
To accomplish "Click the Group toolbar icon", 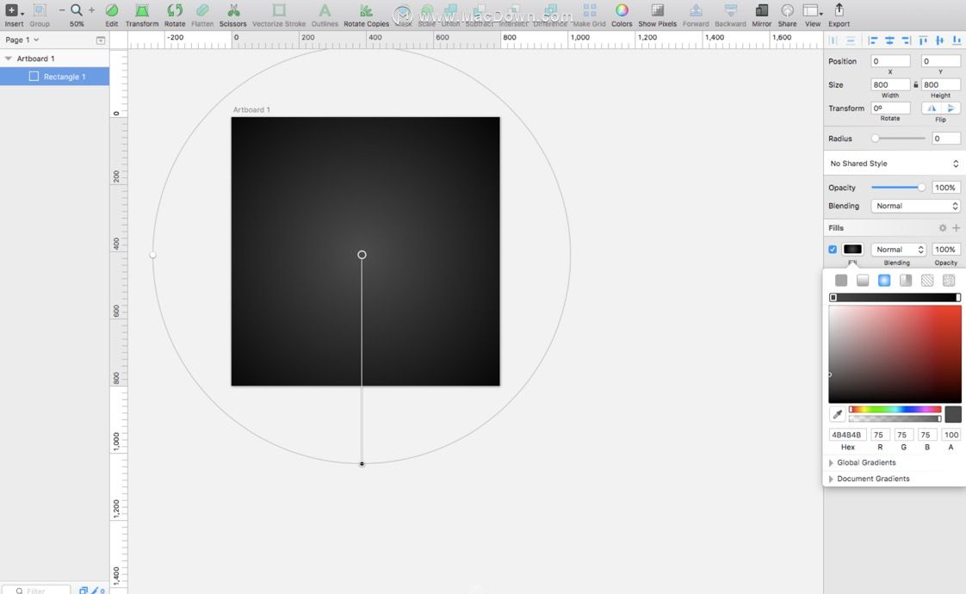I will (x=40, y=10).
